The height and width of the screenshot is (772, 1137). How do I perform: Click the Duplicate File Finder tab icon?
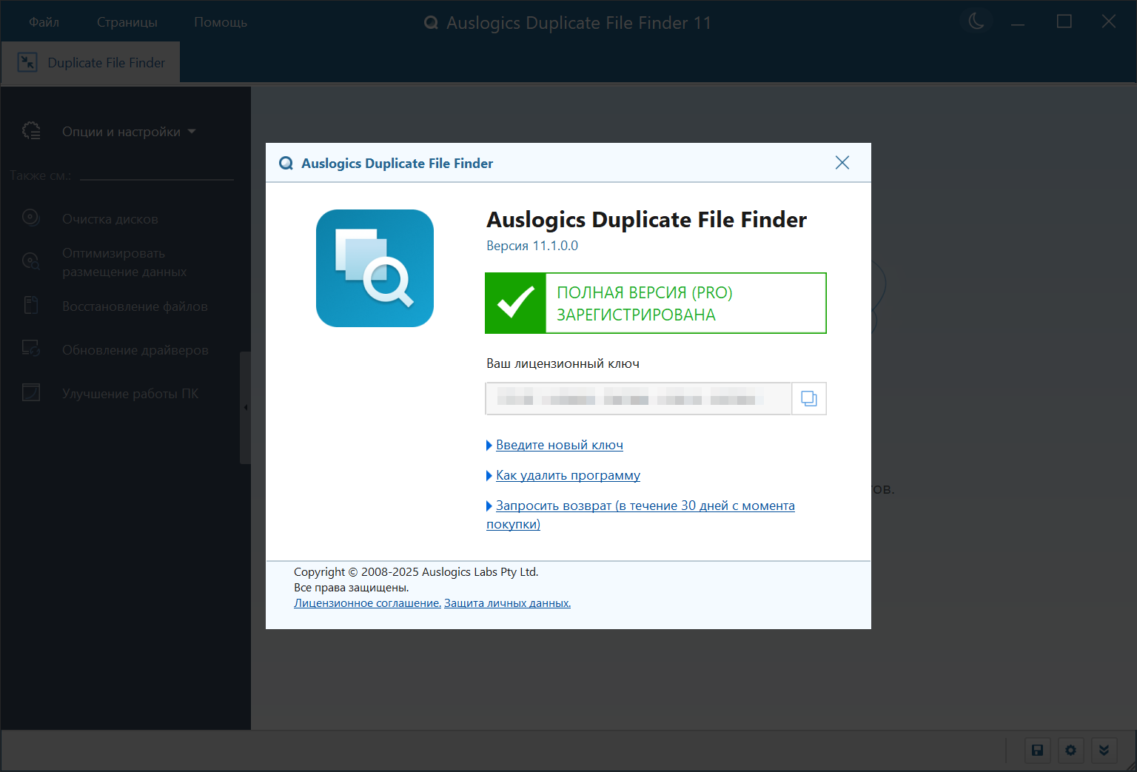[x=27, y=62]
